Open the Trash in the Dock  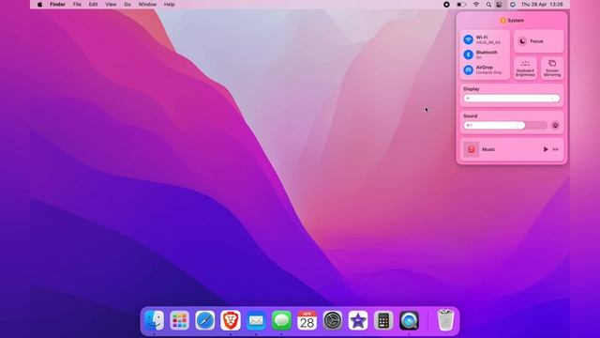coord(445,320)
